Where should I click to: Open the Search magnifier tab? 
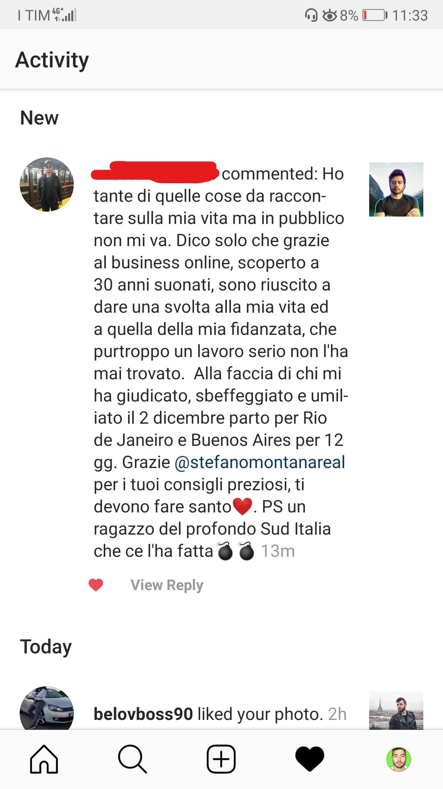132,759
